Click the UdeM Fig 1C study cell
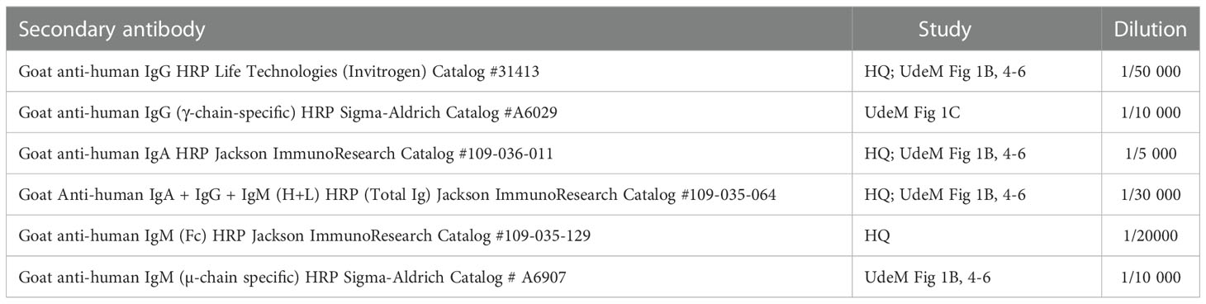This screenshot has width=1206, height=304. click(x=976, y=113)
